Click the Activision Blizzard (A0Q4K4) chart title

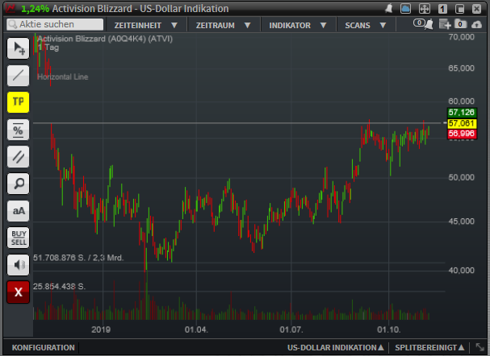(x=105, y=39)
